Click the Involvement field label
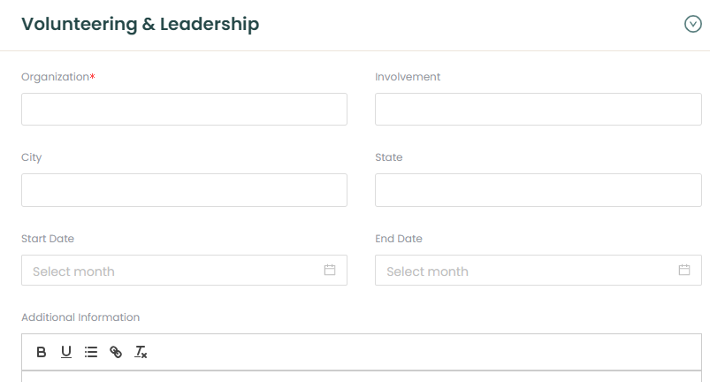The width and height of the screenshot is (710, 382). pyautogui.click(x=408, y=77)
